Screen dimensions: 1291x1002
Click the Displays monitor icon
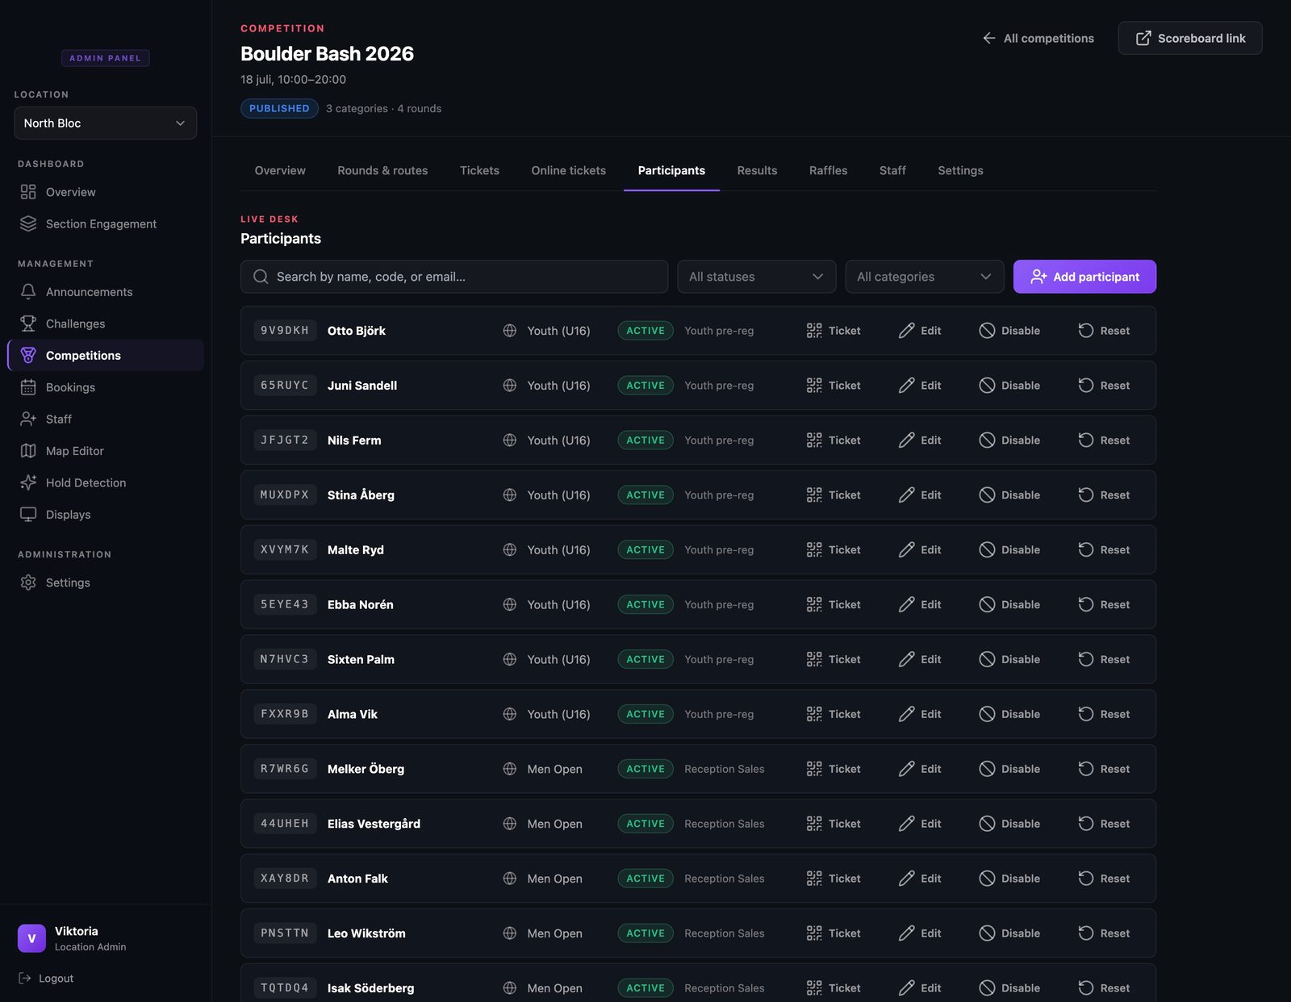(x=28, y=515)
